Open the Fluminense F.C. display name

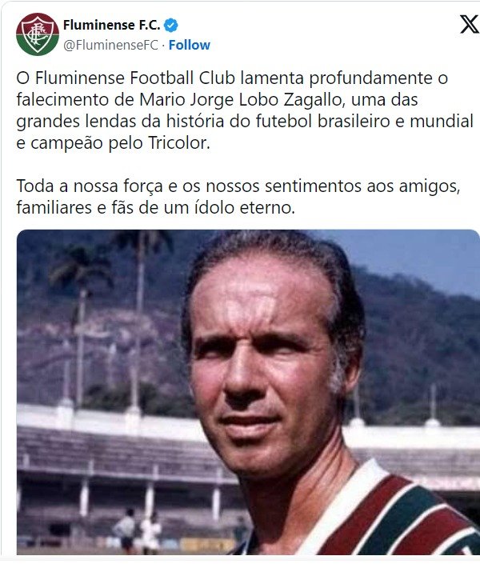[x=111, y=25]
